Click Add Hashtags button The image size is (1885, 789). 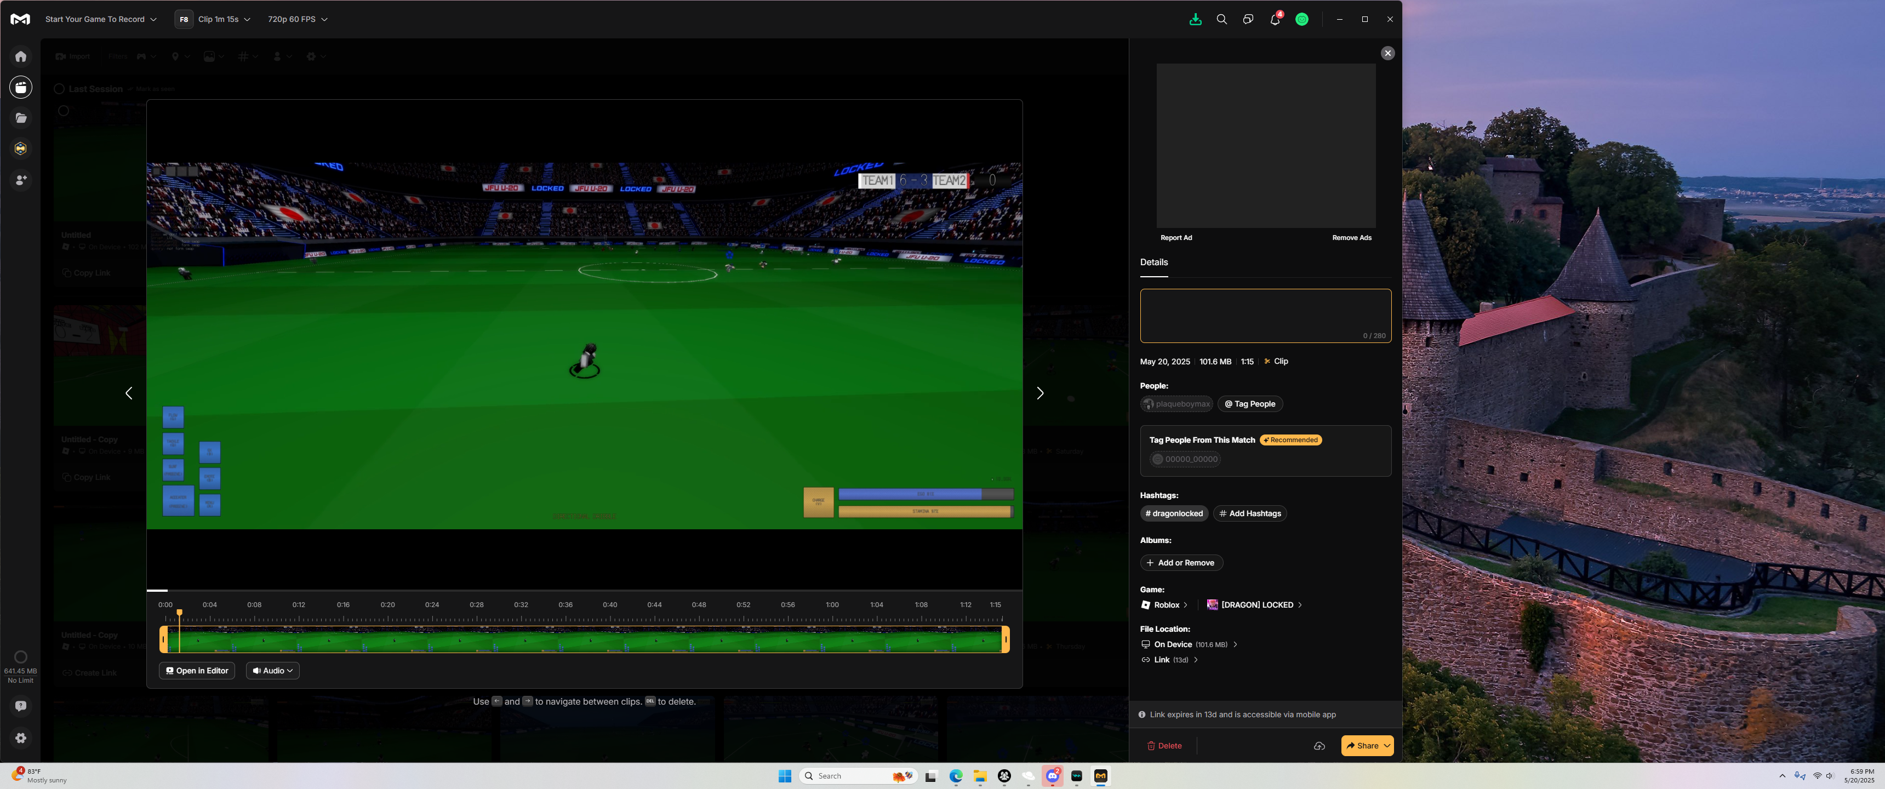(1250, 514)
